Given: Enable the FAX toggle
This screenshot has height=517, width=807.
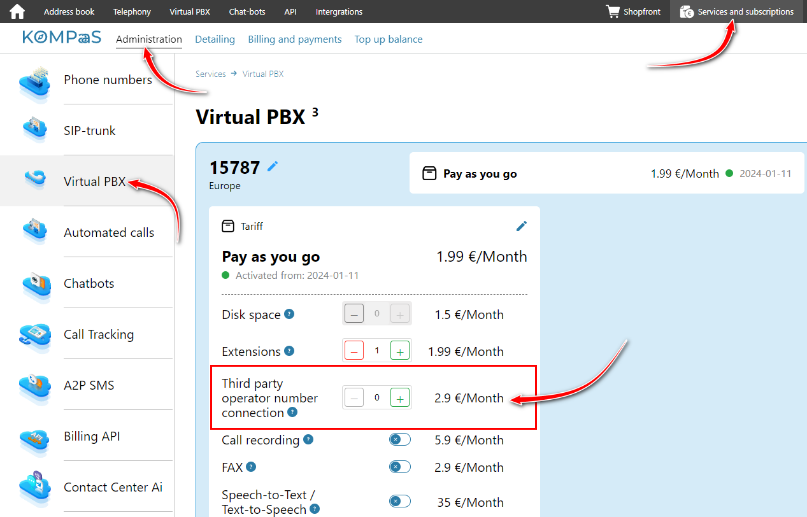Looking at the screenshot, I should click(x=400, y=467).
